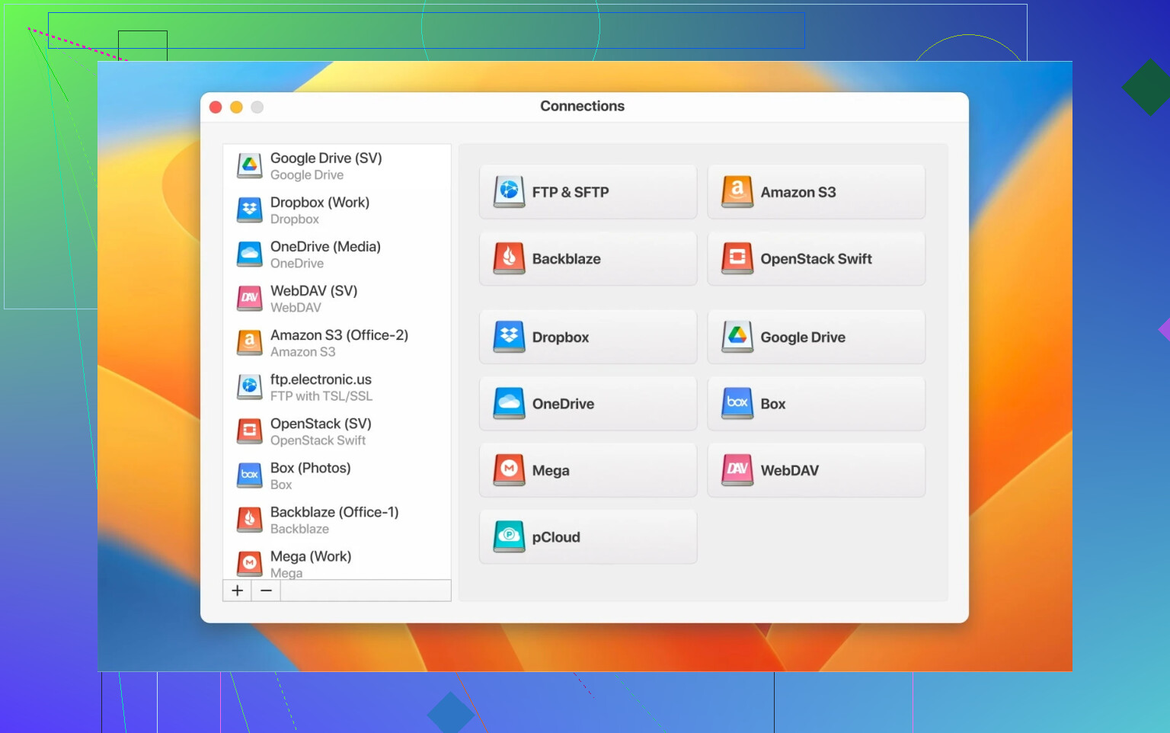The image size is (1170, 733).
Task: Click the Connections window title
Action: coord(582,106)
